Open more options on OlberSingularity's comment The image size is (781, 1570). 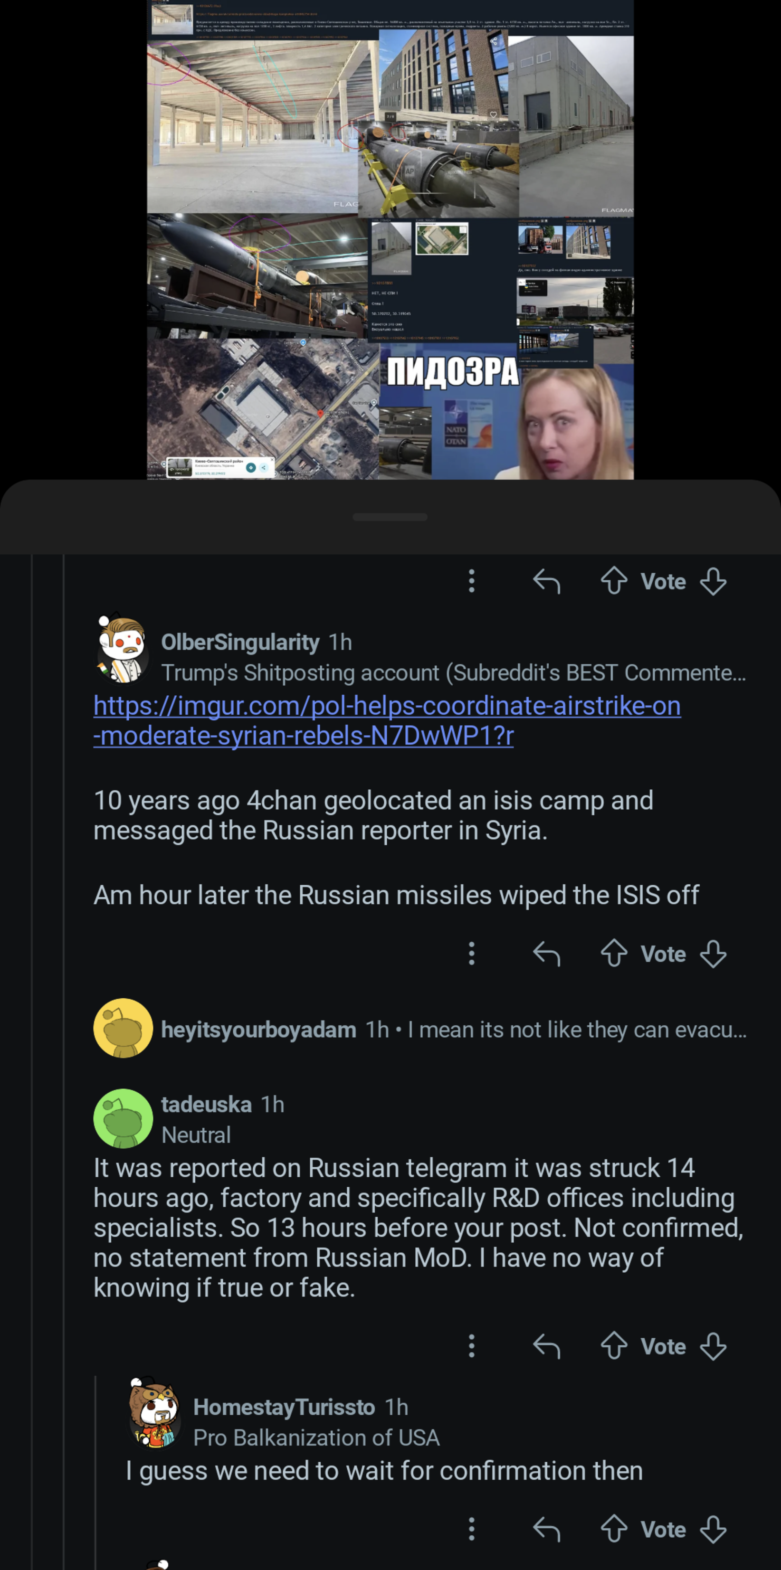pos(471,954)
